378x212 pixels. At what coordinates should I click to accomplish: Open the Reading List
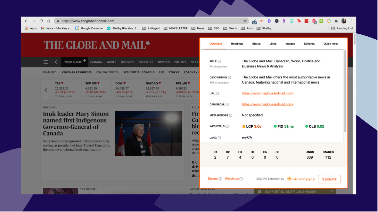(x=342, y=28)
